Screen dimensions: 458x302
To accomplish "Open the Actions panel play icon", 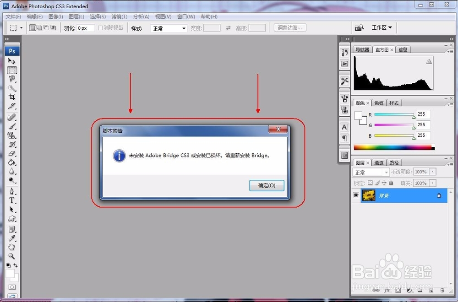I will click(x=345, y=64).
